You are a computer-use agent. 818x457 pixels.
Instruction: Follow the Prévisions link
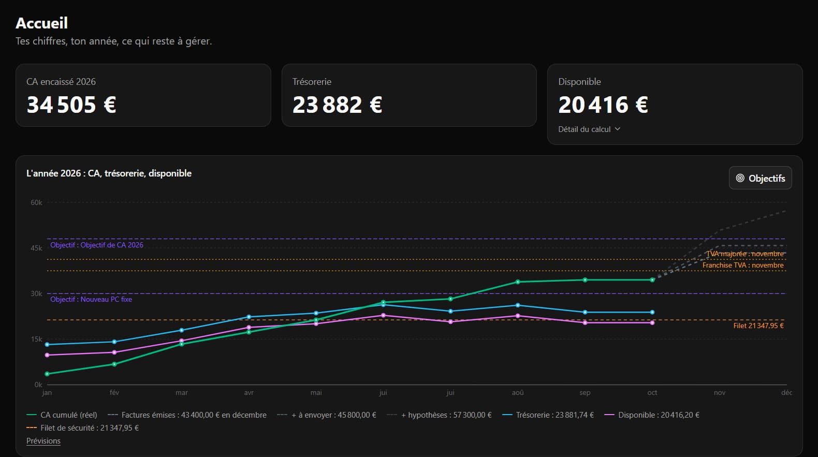pos(43,441)
